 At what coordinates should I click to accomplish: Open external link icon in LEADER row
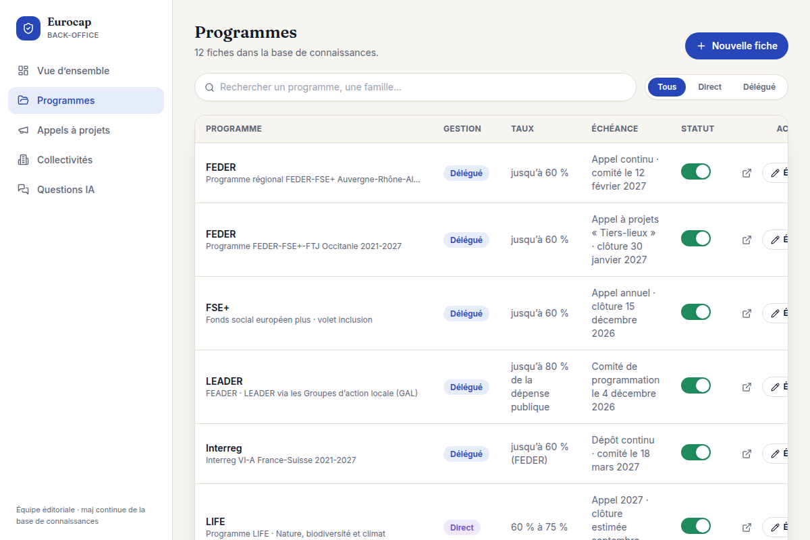click(x=747, y=387)
